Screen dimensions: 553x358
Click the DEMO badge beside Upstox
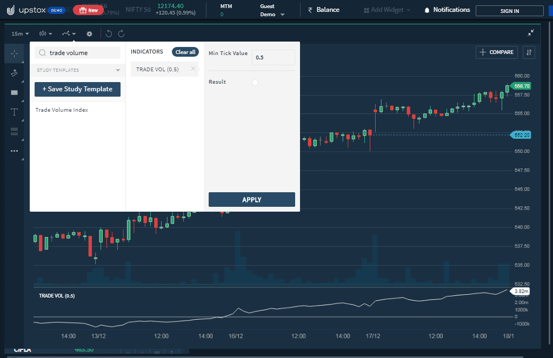tap(56, 10)
